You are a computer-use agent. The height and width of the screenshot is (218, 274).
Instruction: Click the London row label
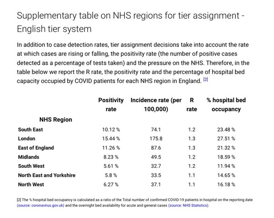26,139
